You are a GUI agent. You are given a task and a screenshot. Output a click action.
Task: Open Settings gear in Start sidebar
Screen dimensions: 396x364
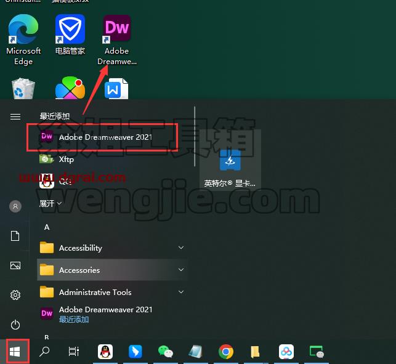(x=15, y=295)
